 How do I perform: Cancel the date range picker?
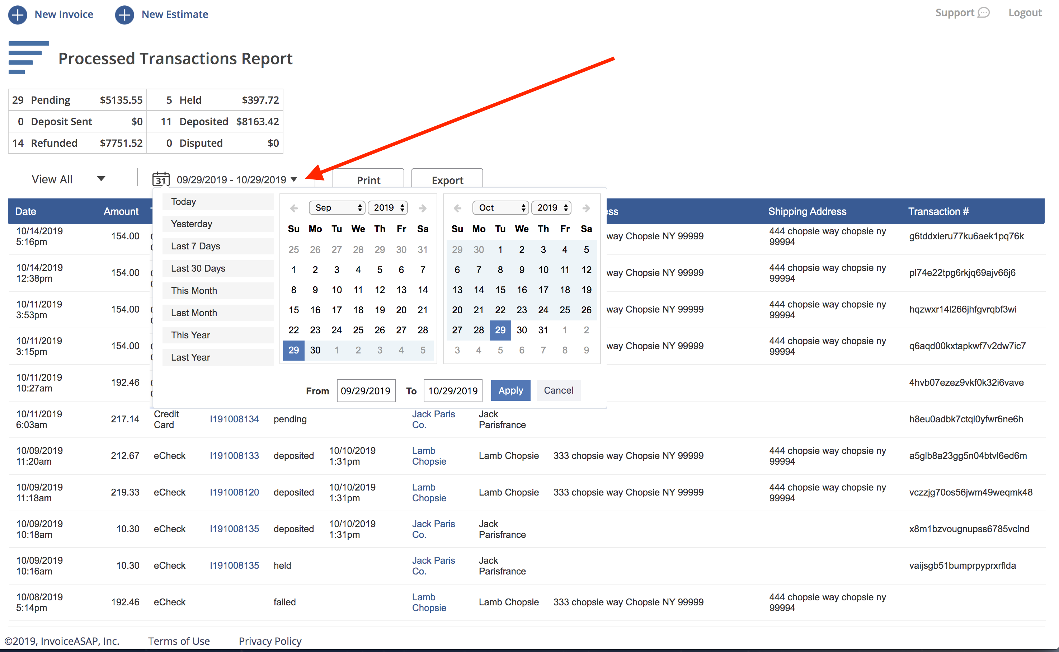coord(558,390)
